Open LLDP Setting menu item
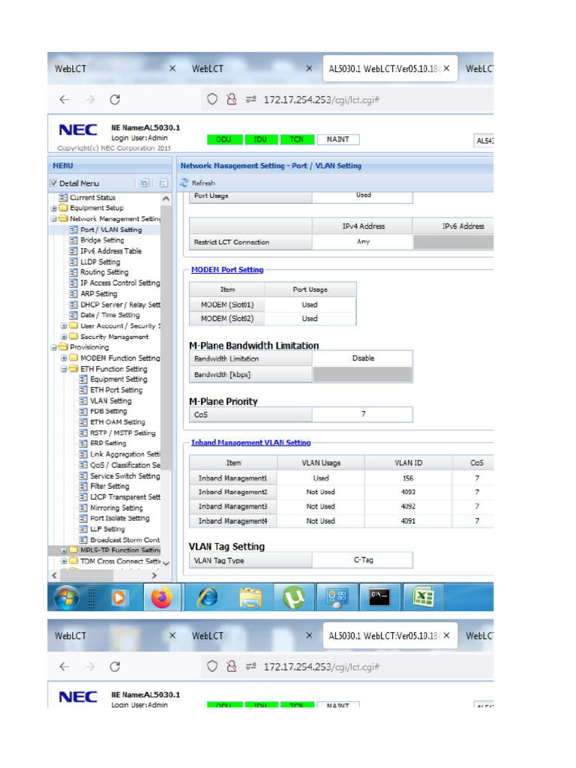This screenshot has height=768, width=576. pos(100,262)
